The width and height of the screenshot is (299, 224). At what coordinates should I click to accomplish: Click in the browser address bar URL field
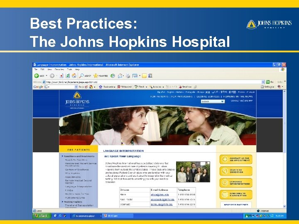tap(152, 82)
